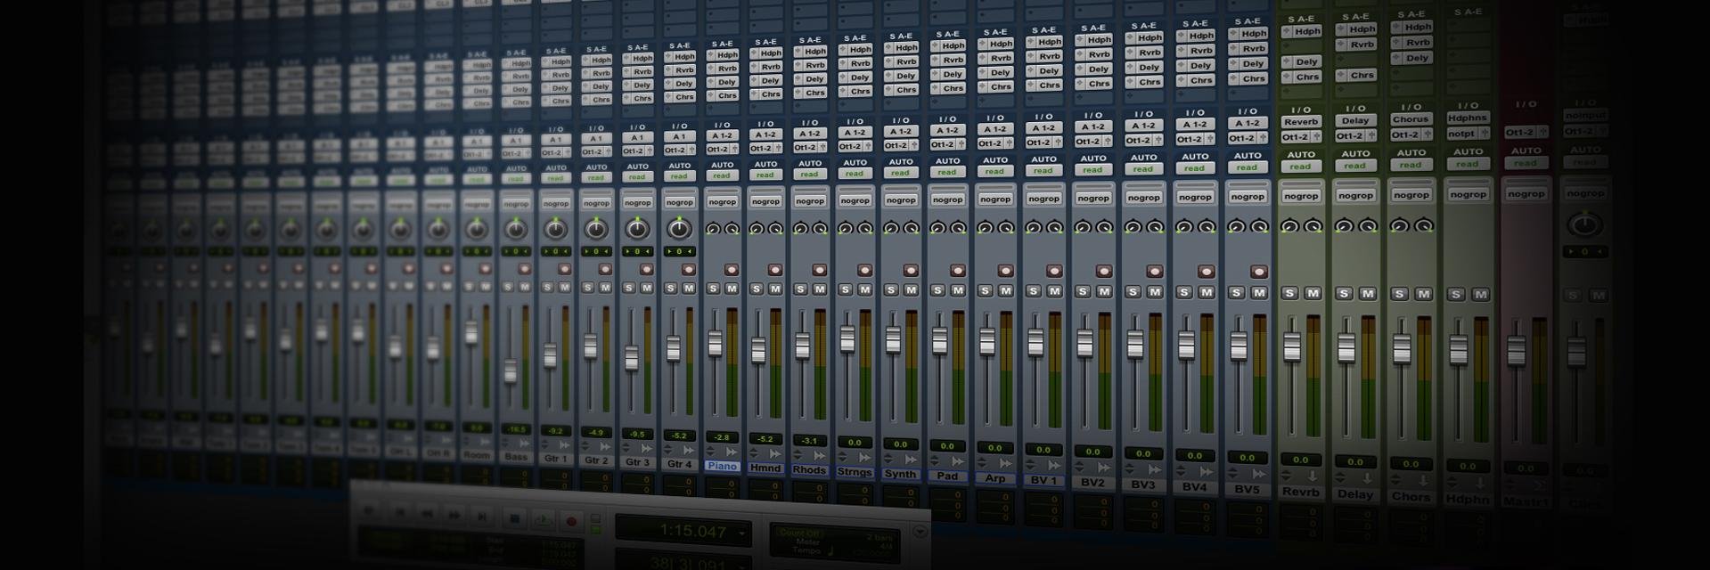Expand the transport window options arrow
Image resolution: width=1710 pixels, height=570 pixels.
920,532
